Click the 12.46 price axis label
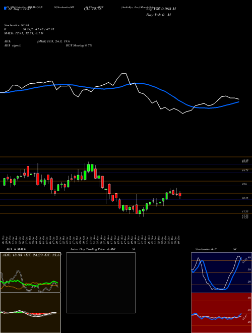 (x=245, y=198)
